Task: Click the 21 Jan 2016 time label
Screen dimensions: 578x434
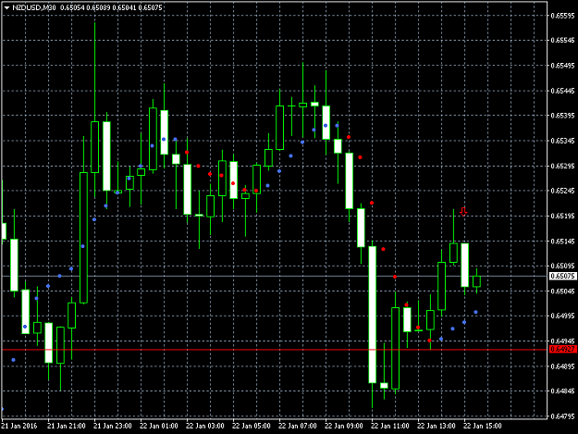Action: [x=19, y=426]
